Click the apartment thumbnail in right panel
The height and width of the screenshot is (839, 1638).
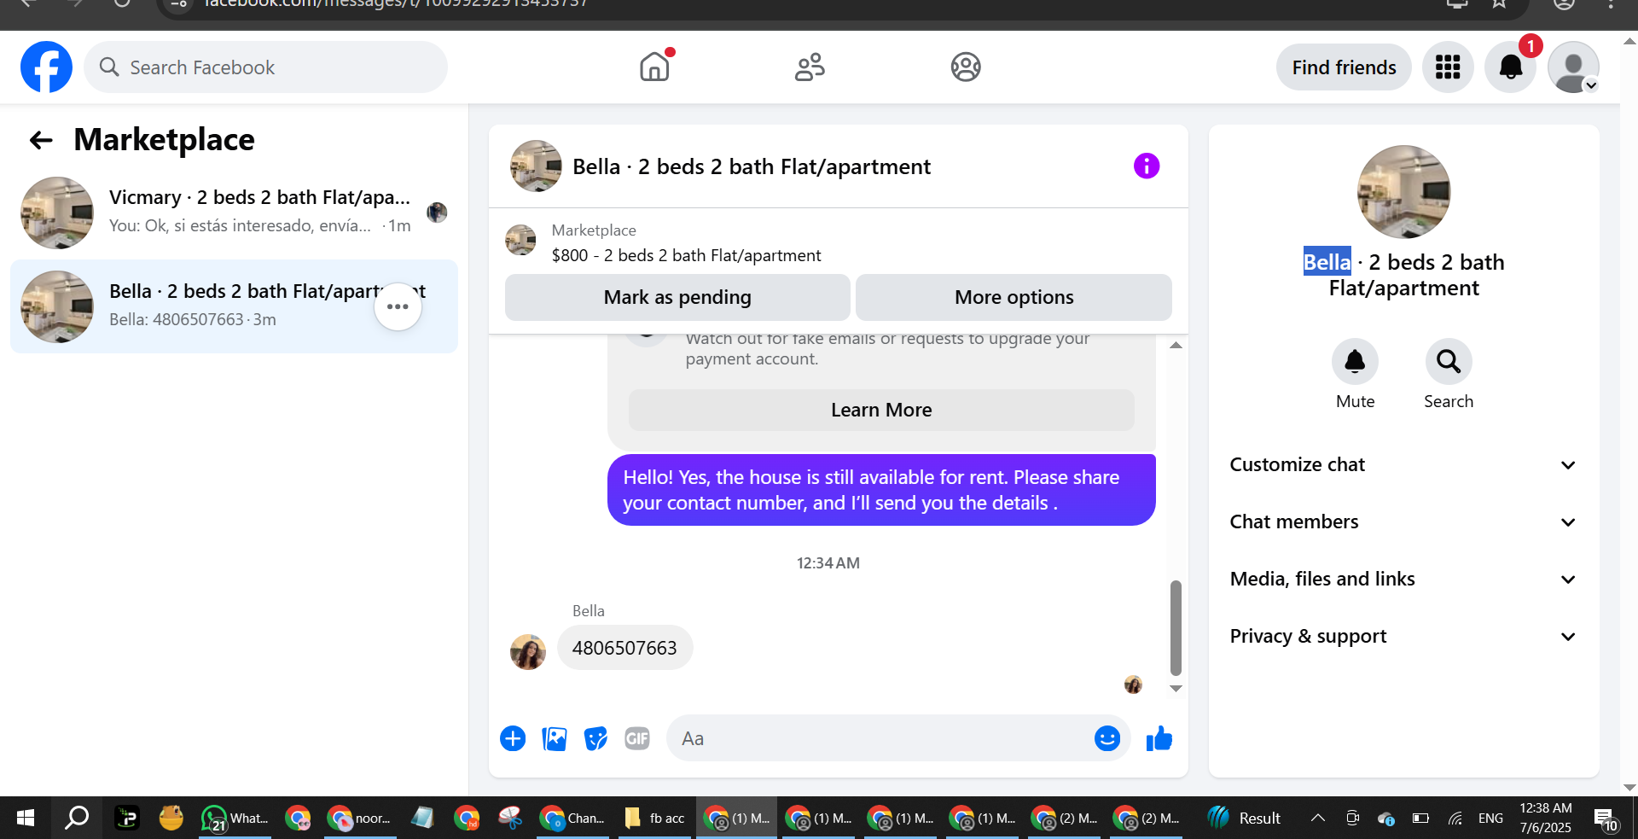coord(1403,192)
